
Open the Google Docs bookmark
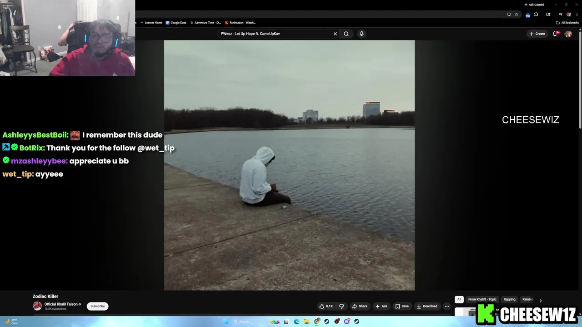pos(176,23)
